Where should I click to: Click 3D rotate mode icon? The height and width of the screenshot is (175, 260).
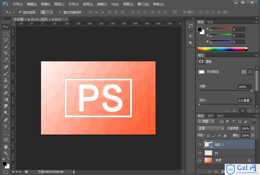click(x=201, y=12)
